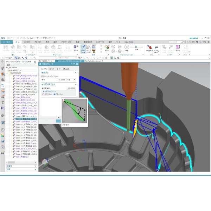Image resolution: width=211 pixels, height=211 pixels.
Task: Open the history clock tab in resource bar
Action: pyautogui.click(x=3, y=130)
